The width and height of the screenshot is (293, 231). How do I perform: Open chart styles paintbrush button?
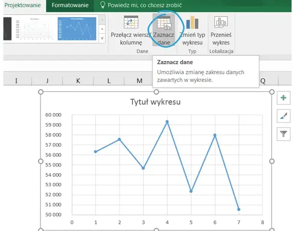point(283,116)
